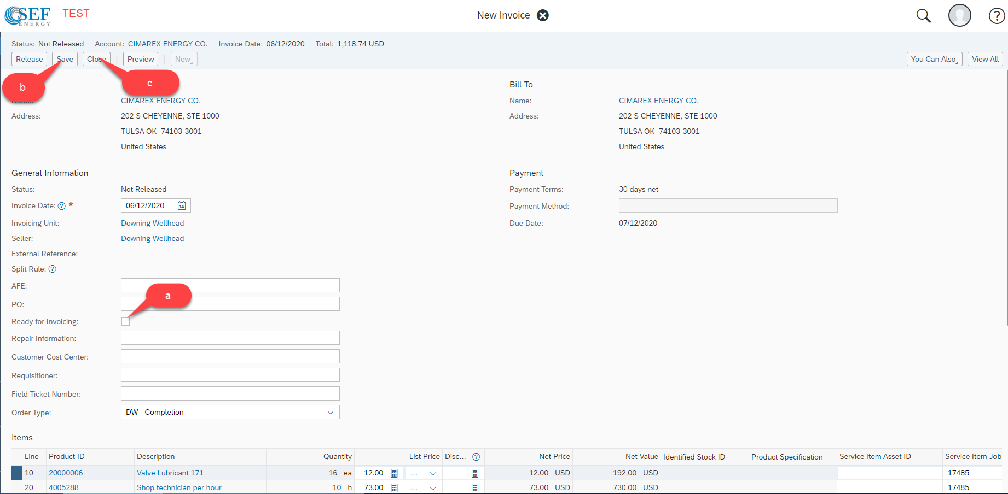Click the Save button
This screenshot has height=494, width=1008.
pyautogui.click(x=65, y=59)
